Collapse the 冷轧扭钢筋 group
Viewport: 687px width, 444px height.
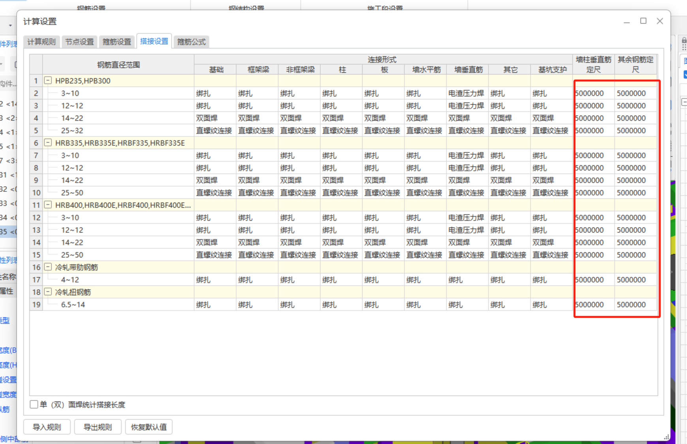click(48, 292)
